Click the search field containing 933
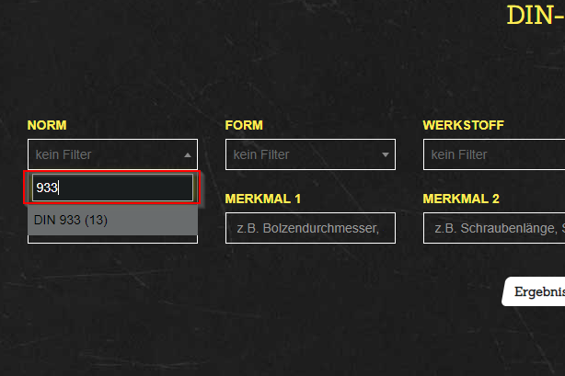Viewport: 565px width, 376px height. coord(112,188)
